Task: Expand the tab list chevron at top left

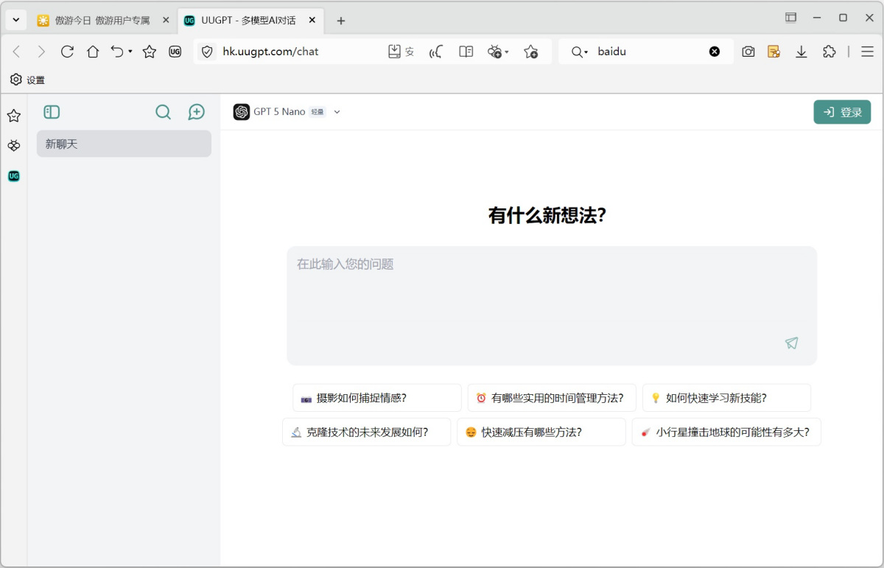Action: 15,19
